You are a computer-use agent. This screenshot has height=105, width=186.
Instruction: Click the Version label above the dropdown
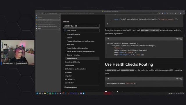pos(66,22)
